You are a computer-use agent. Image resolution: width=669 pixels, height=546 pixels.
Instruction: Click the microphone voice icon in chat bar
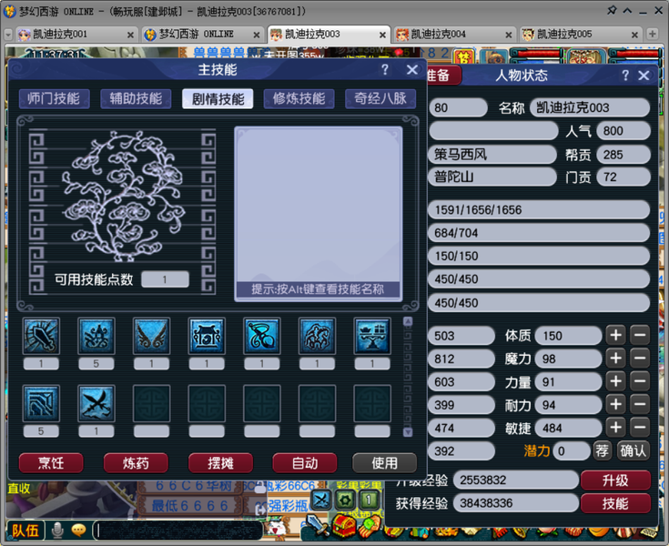57,531
